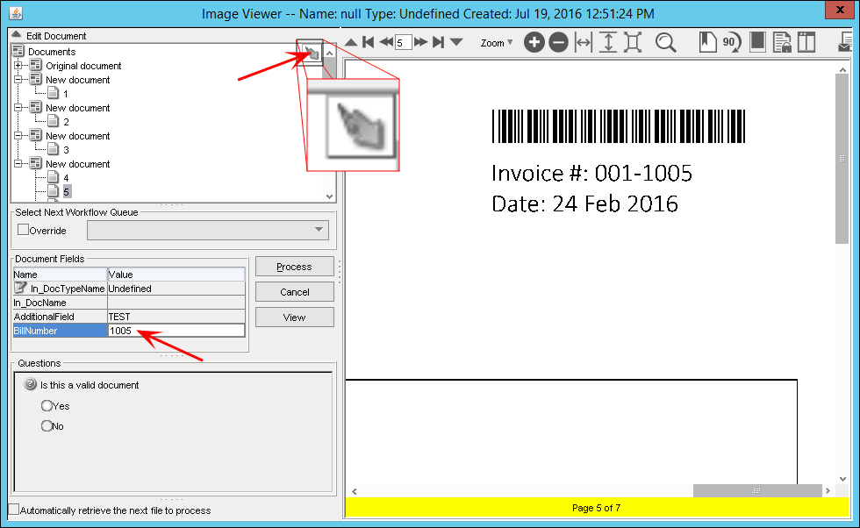Check the Override checkbox
The width and height of the screenshot is (860, 528).
point(23,230)
